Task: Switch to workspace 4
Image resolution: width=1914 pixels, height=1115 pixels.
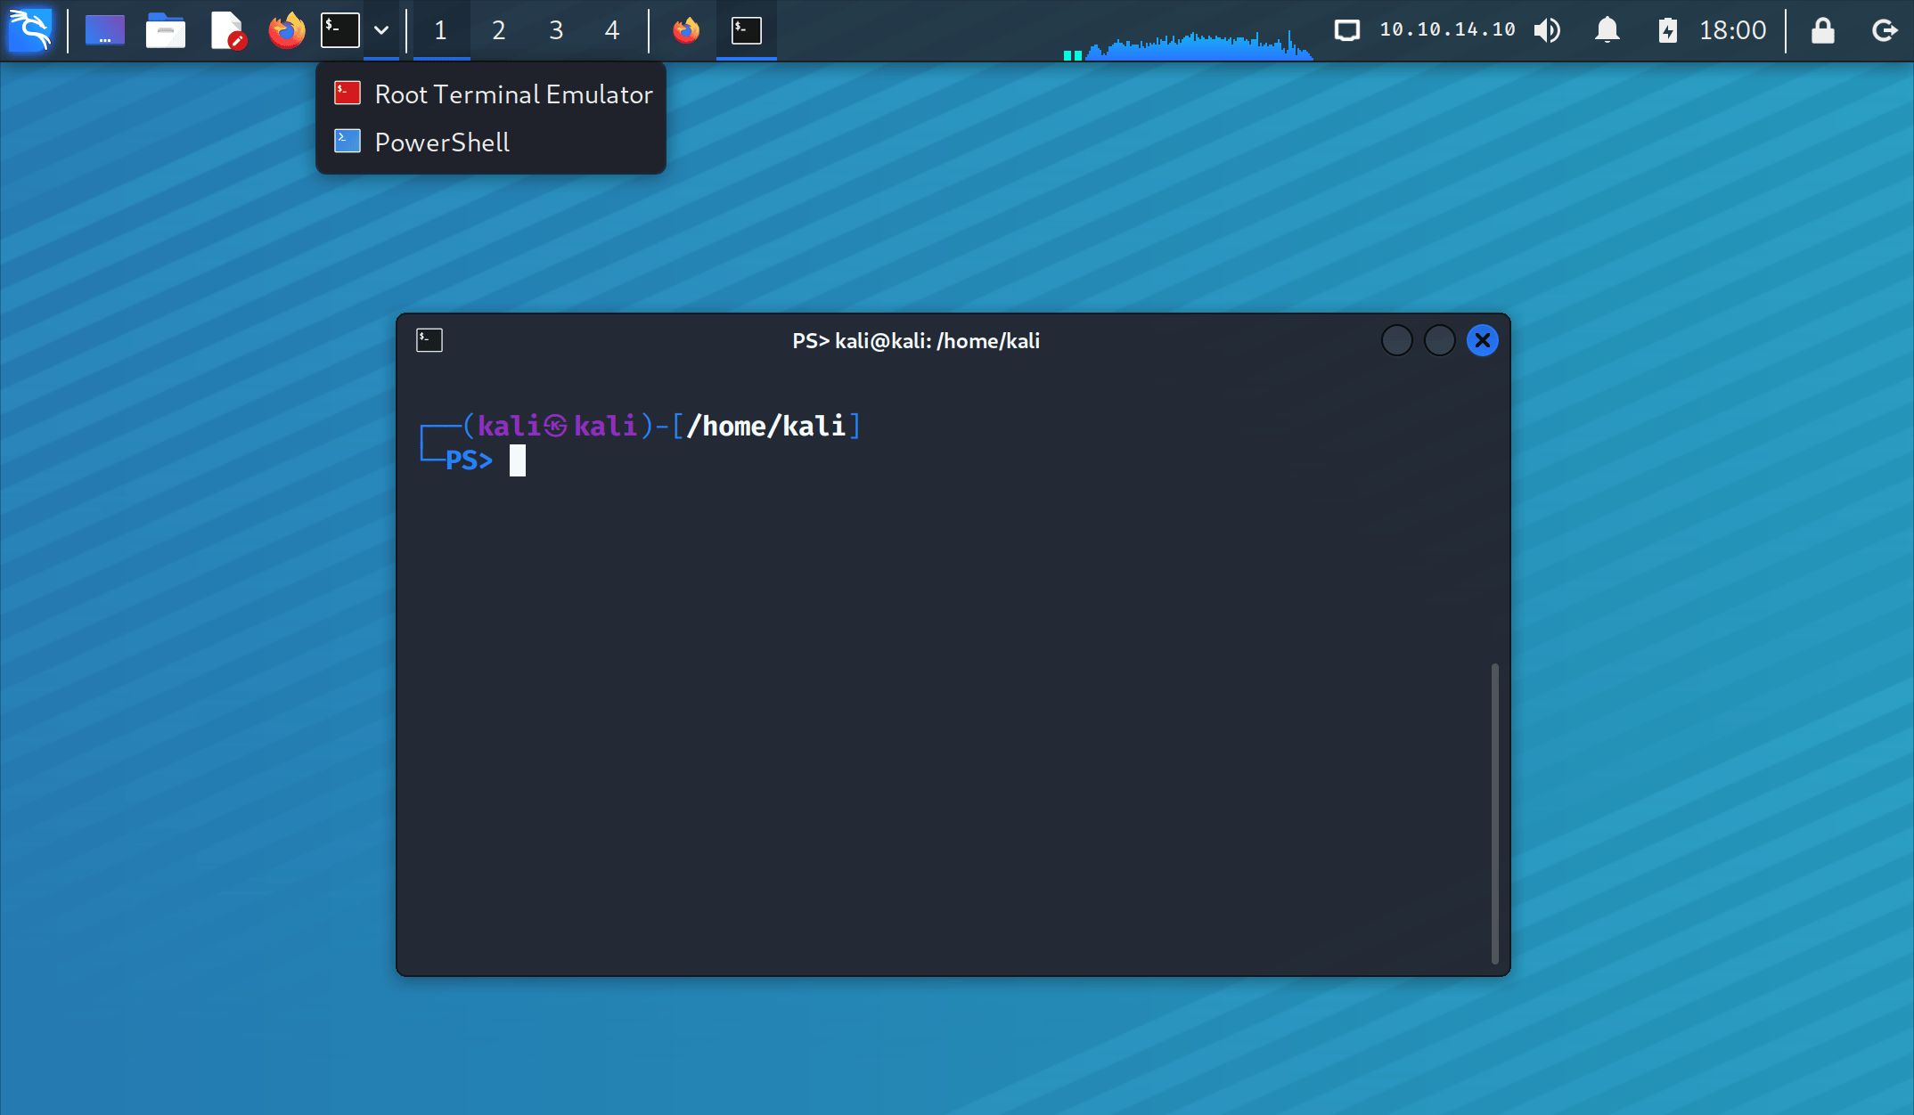Action: coord(612,30)
